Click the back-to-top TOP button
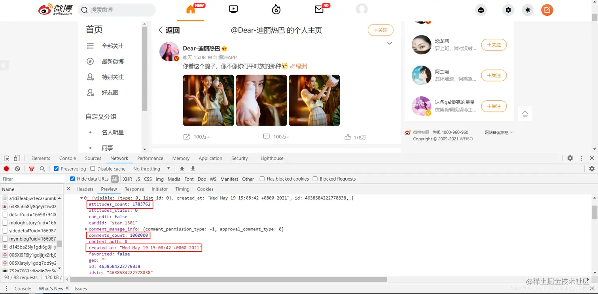Screen dimensions: 598x294 [525, 114]
